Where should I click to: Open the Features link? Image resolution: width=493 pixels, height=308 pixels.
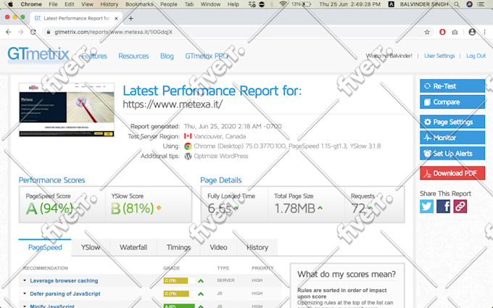(94, 56)
